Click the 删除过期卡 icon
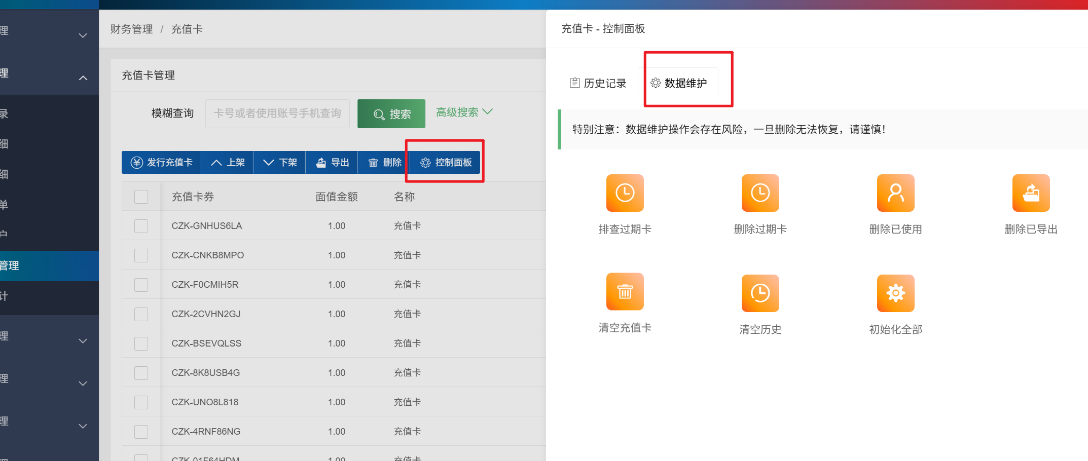The height and width of the screenshot is (461, 1088). point(760,193)
